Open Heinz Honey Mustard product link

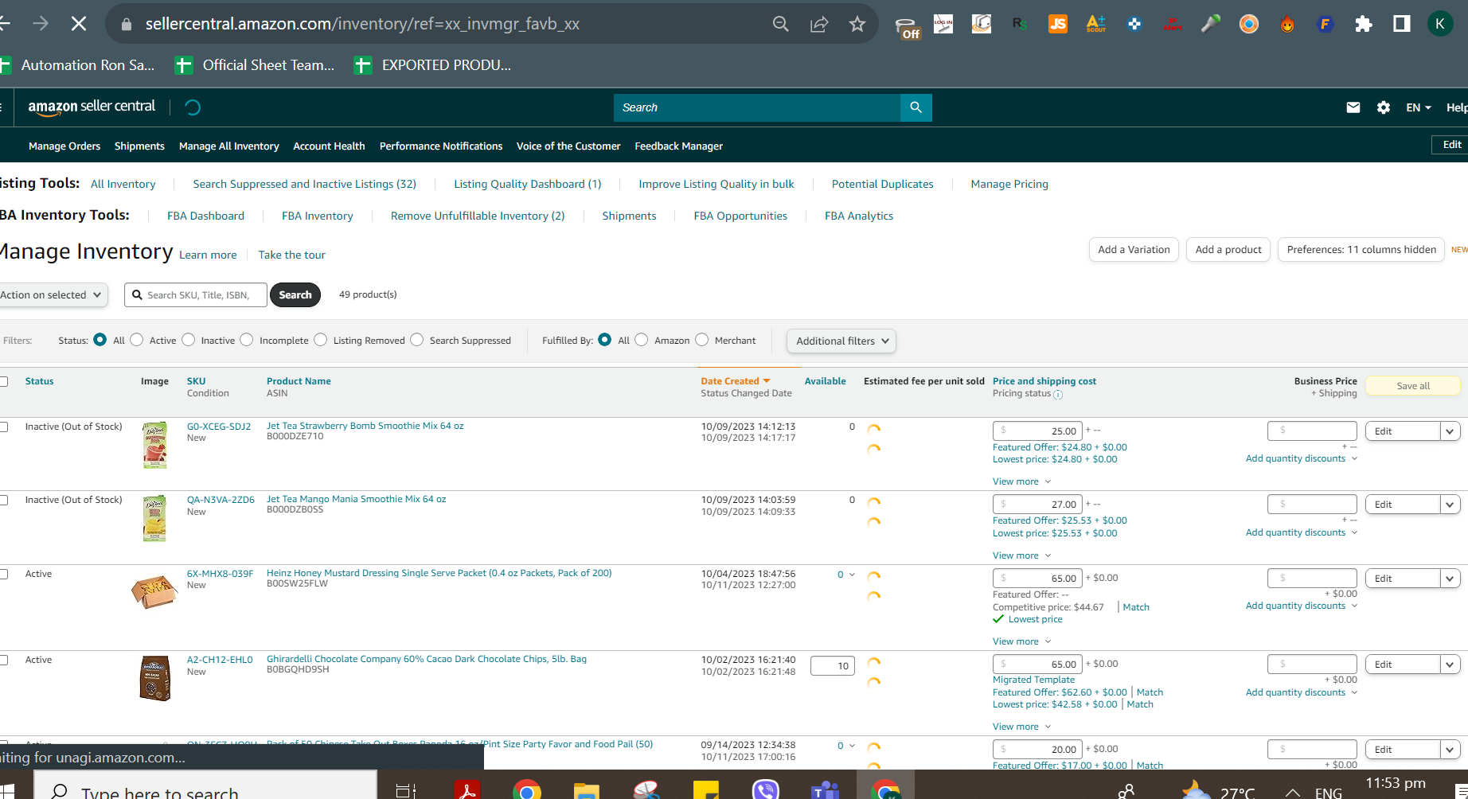click(439, 573)
